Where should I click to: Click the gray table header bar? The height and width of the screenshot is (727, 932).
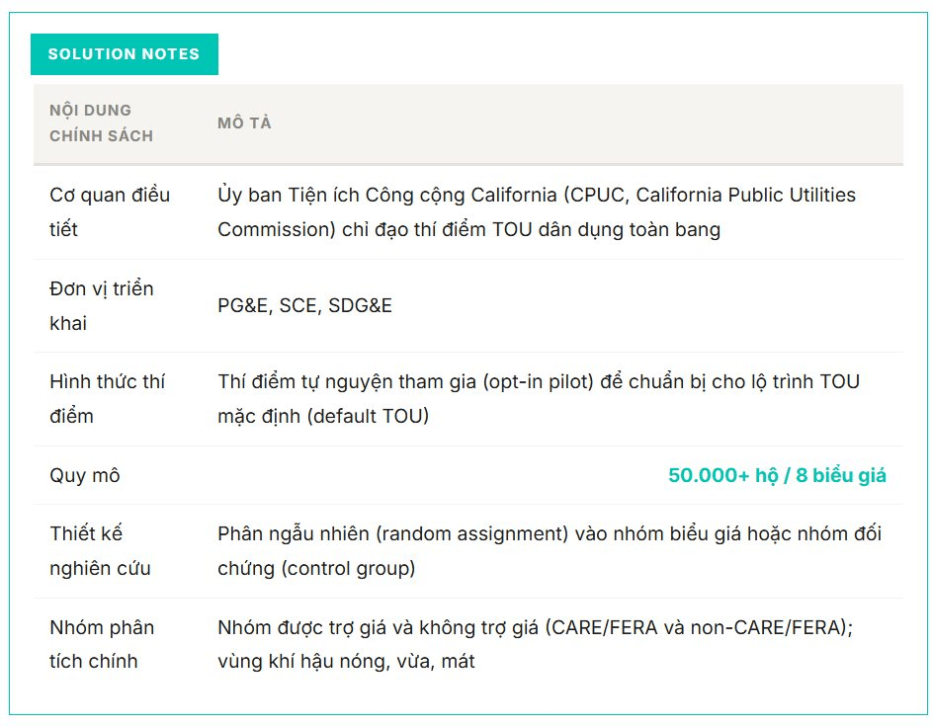tap(468, 124)
